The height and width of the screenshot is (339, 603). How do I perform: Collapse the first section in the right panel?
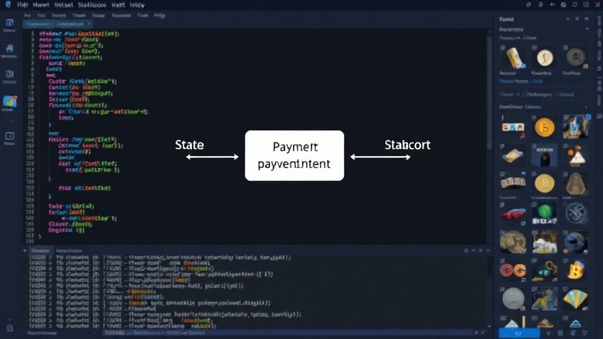pyautogui.click(x=587, y=29)
